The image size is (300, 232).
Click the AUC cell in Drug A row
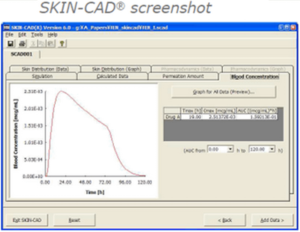pos(257,117)
